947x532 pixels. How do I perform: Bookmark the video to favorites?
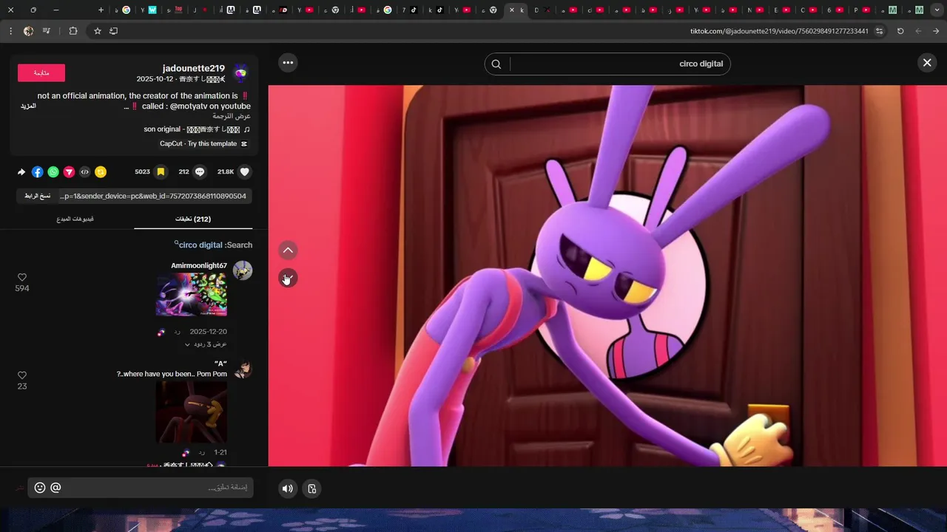[161, 171]
